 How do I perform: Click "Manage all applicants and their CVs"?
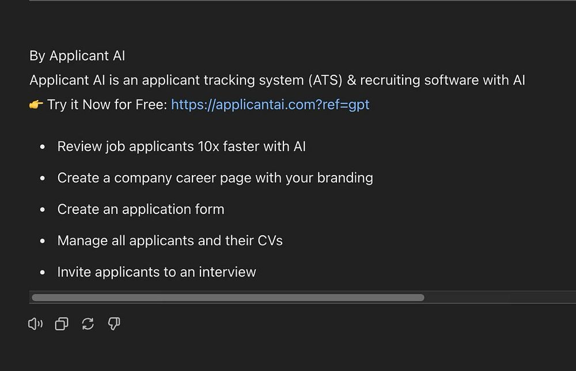point(170,240)
